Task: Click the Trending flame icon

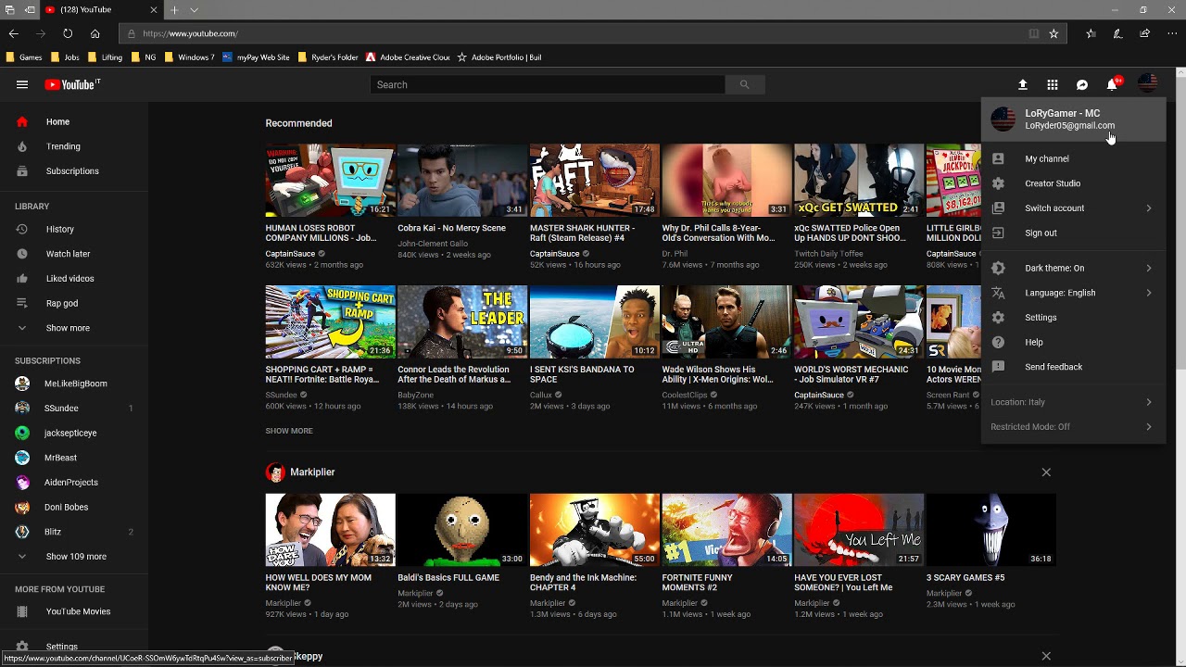Action: [22, 146]
